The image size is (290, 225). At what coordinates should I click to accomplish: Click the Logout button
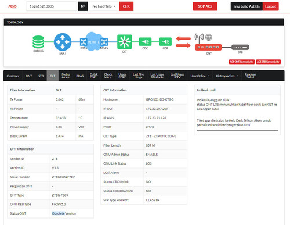270,6
